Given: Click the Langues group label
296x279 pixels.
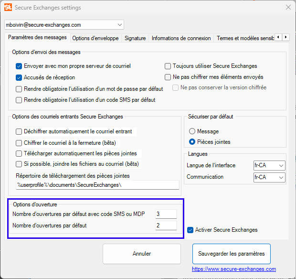Looking at the screenshot, I should coord(198,154).
